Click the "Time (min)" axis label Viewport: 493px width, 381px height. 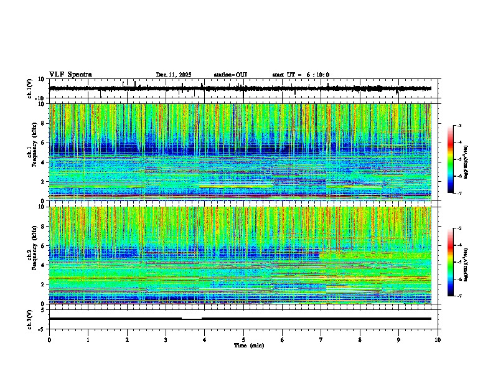[249, 346]
